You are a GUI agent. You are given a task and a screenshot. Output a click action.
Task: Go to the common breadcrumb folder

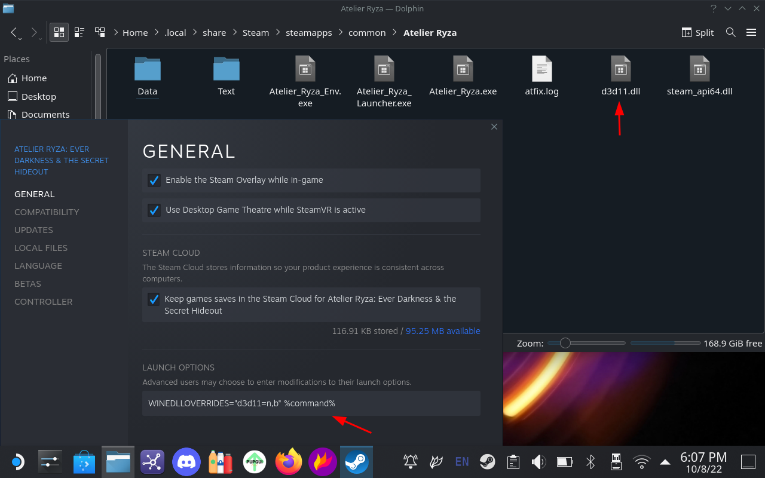tap(367, 33)
